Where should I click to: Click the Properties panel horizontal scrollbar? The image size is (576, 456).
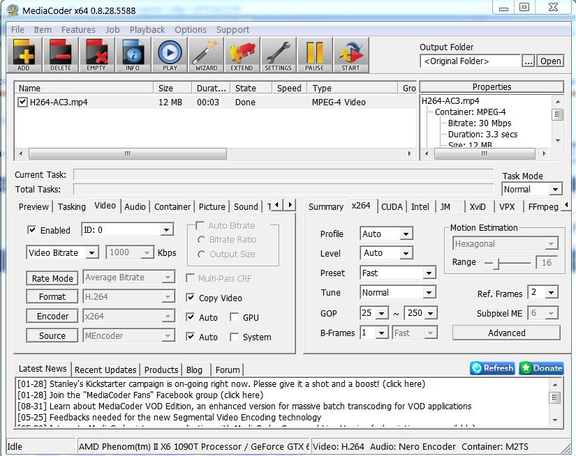click(x=485, y=153)
